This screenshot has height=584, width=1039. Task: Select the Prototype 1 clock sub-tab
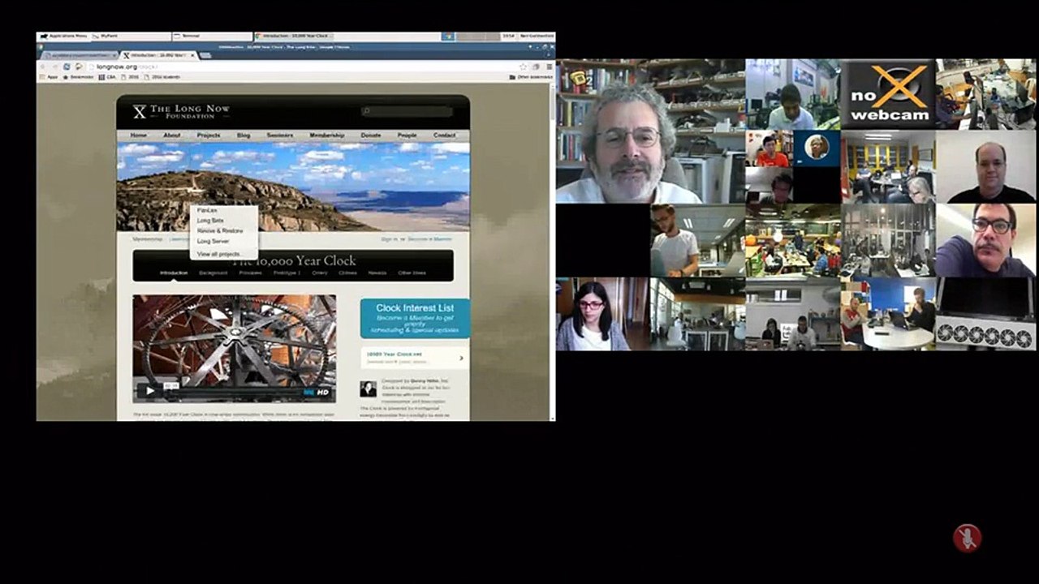pyautogui.click(x=287, y=273)
